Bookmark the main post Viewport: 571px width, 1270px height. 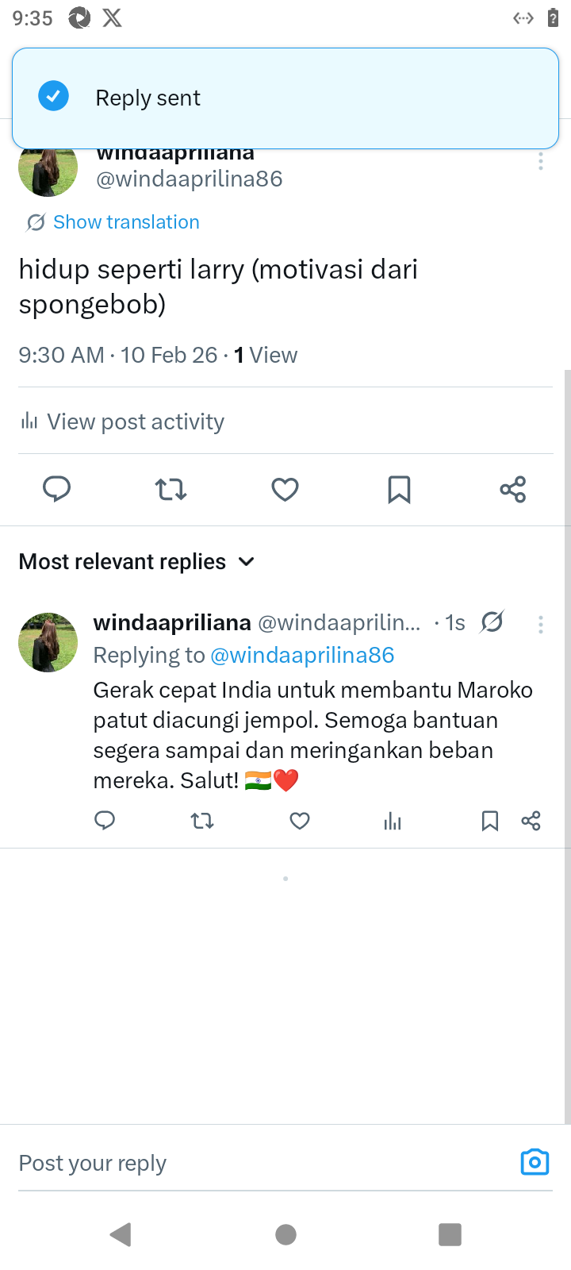pos(399,489)
